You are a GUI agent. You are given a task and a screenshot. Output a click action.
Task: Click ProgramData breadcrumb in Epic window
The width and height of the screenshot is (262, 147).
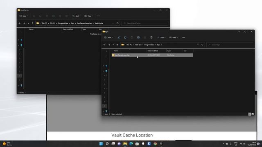tap(149, 45)
